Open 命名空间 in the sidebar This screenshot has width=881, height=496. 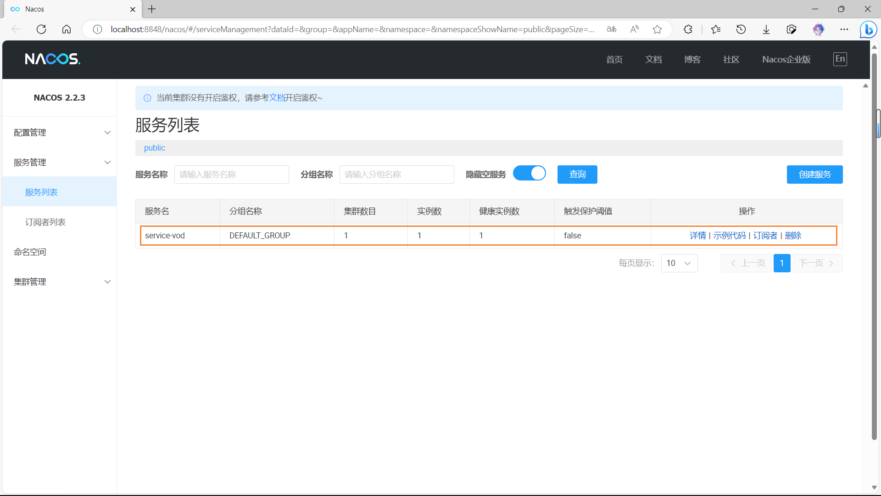click(30, 252)
